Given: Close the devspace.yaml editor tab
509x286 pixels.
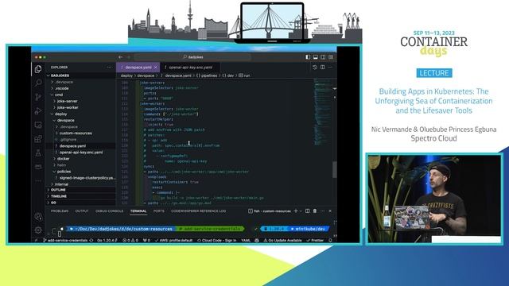Looking at the screenshot, I should [x=156, y=67].
